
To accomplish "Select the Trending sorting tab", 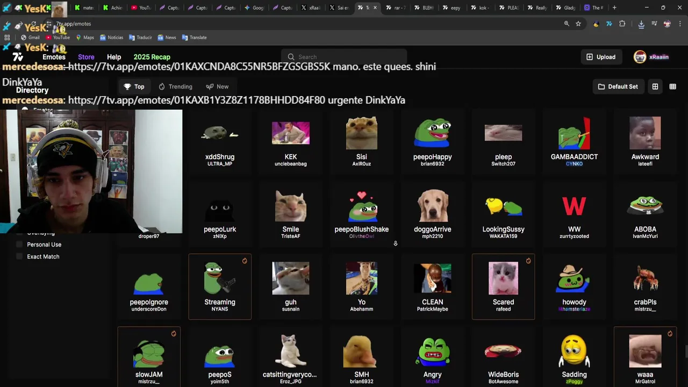I will point(175,87).
